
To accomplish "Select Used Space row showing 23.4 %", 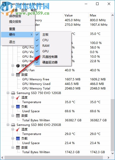I will click(x=55, y=143).
